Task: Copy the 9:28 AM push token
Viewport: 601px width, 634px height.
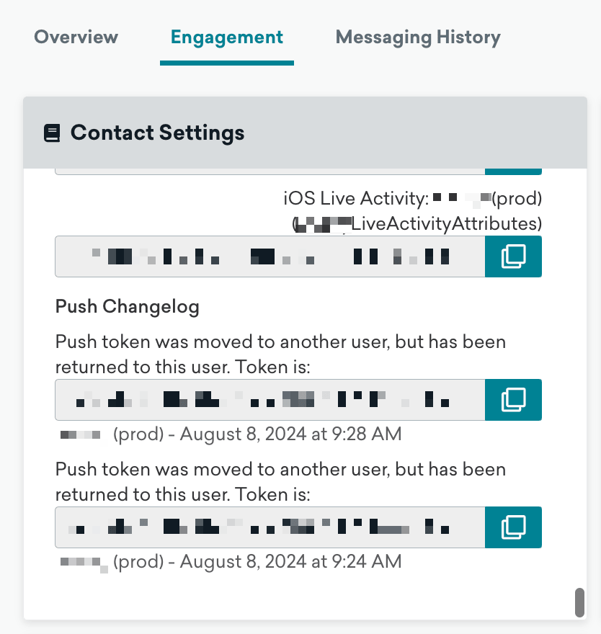Action: (513, 400)
